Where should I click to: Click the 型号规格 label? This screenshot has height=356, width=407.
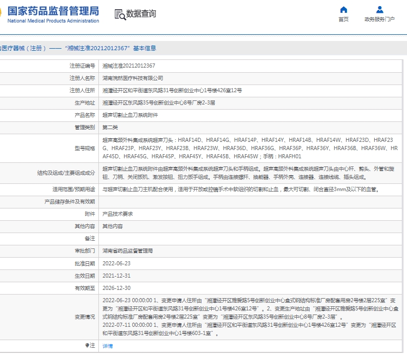pos(85,148)
